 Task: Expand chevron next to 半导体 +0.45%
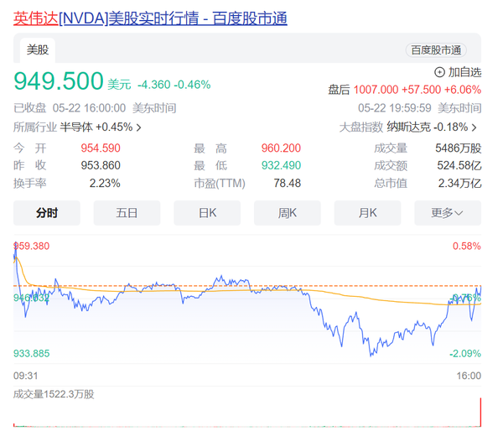pos(138,127)
